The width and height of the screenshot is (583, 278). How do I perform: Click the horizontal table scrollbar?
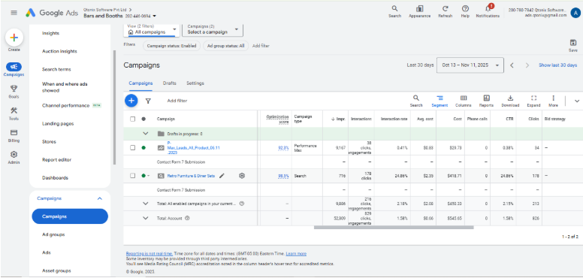(394, 228)
